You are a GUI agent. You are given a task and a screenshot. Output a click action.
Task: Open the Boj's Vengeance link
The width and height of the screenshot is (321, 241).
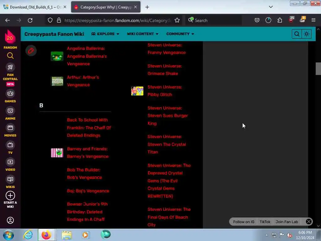click(x=88, y=191)
